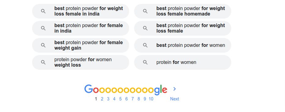This screenshot has width=285, height=112.
Task: Click search icon beside 'protein for women'
Action: [x=145, y=62]
